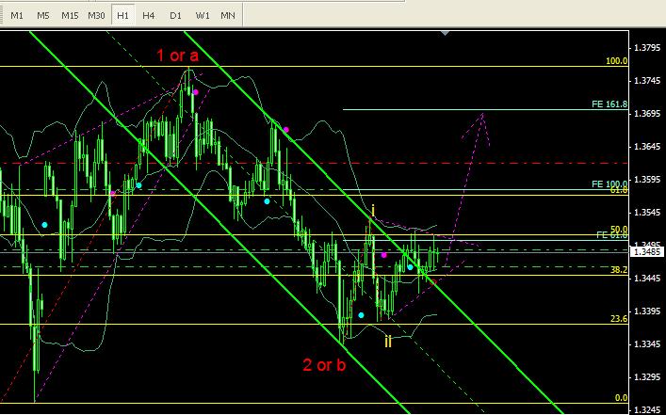Click the '0.0' Fibonacci level label
Viewport: 666px width, 415px height.
pyautogui.click(x=622, y=398)
